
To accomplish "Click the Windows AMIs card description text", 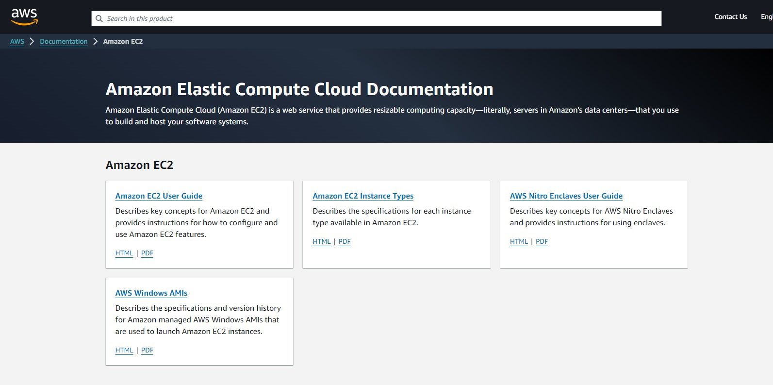I will click(x=198, y=320).
